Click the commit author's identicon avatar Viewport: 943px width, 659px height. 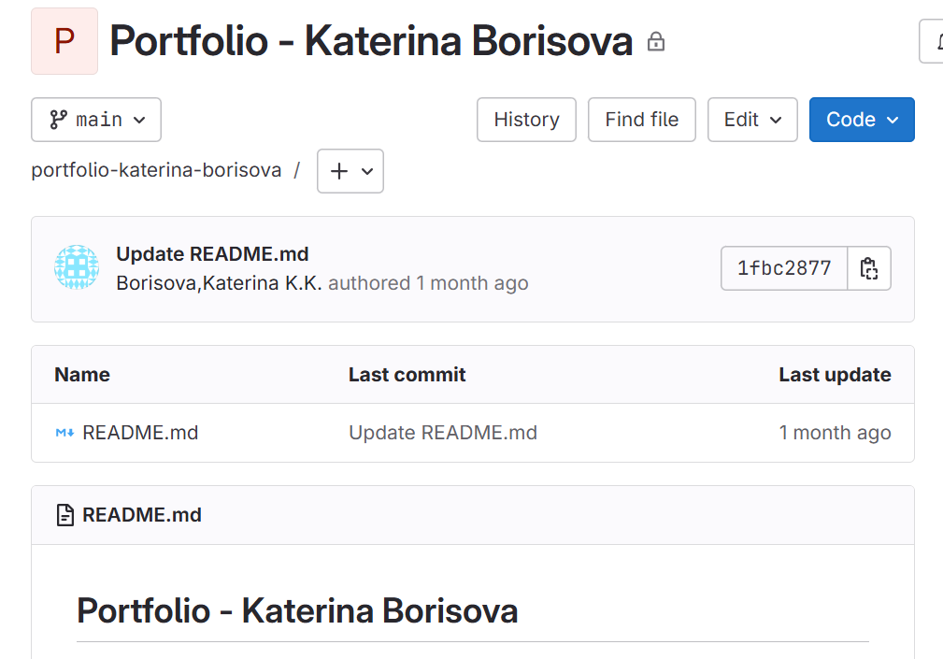tap(77, 268)
